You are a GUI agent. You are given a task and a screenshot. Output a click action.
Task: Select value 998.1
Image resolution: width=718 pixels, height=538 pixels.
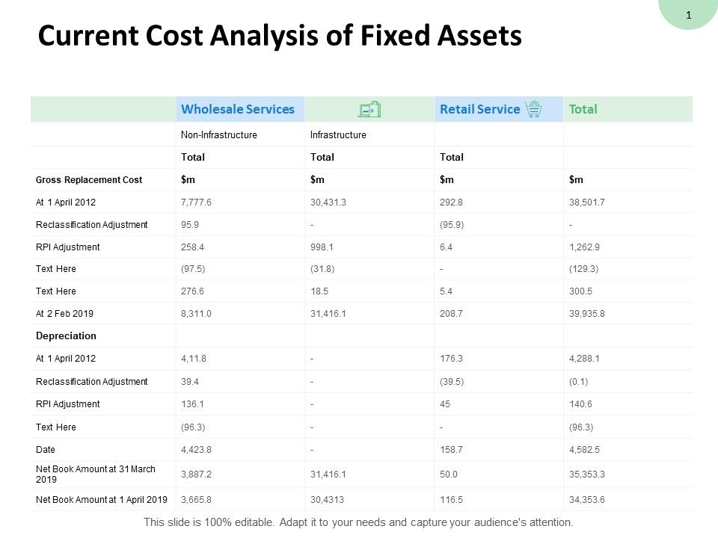coord(322,247)
